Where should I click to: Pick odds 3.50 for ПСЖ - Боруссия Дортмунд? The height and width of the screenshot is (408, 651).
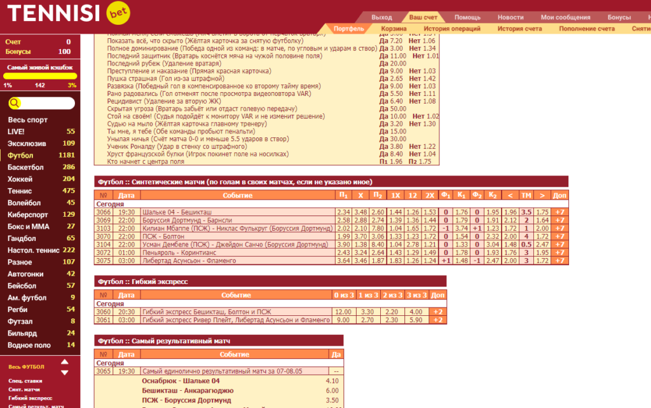point(332,400)
